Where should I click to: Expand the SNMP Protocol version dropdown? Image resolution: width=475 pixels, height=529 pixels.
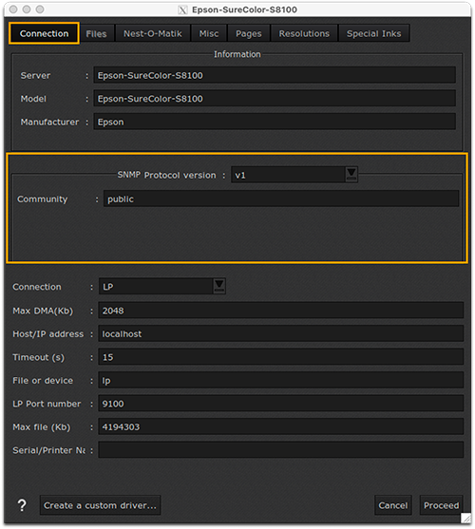pyautogui.click(x=294, y=175)
